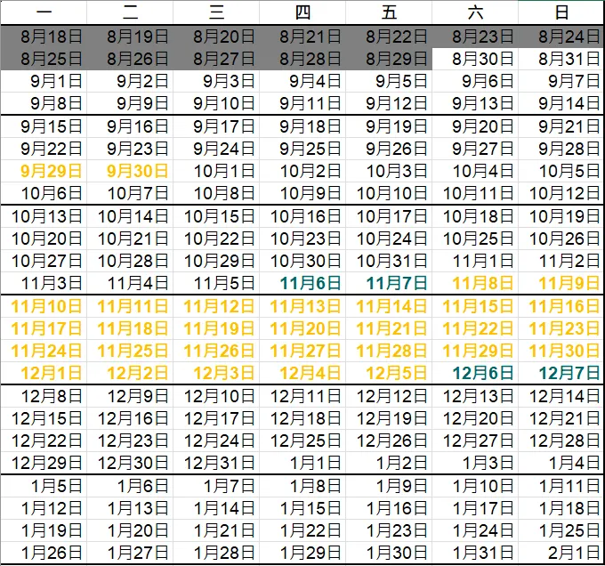This screenshot has width=605, height=566.
Task: Click the 9月18日 cell
Action: pyautogui.click(x=302, y=126)
